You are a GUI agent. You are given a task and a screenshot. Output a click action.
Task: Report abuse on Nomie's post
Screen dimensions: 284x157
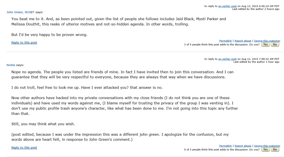tap(243, 146)
